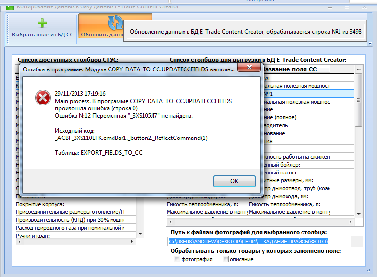Click right arrow of left list horizontal scrollbar
Screen dimensions: 377x277
tap(132, 242)
